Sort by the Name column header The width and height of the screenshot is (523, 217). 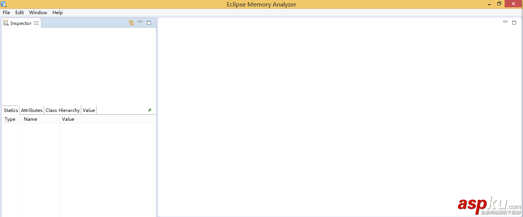click(40, 119)
